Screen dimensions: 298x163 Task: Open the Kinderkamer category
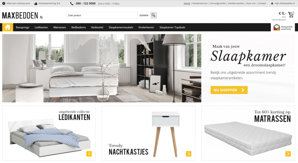coord(146,27)
